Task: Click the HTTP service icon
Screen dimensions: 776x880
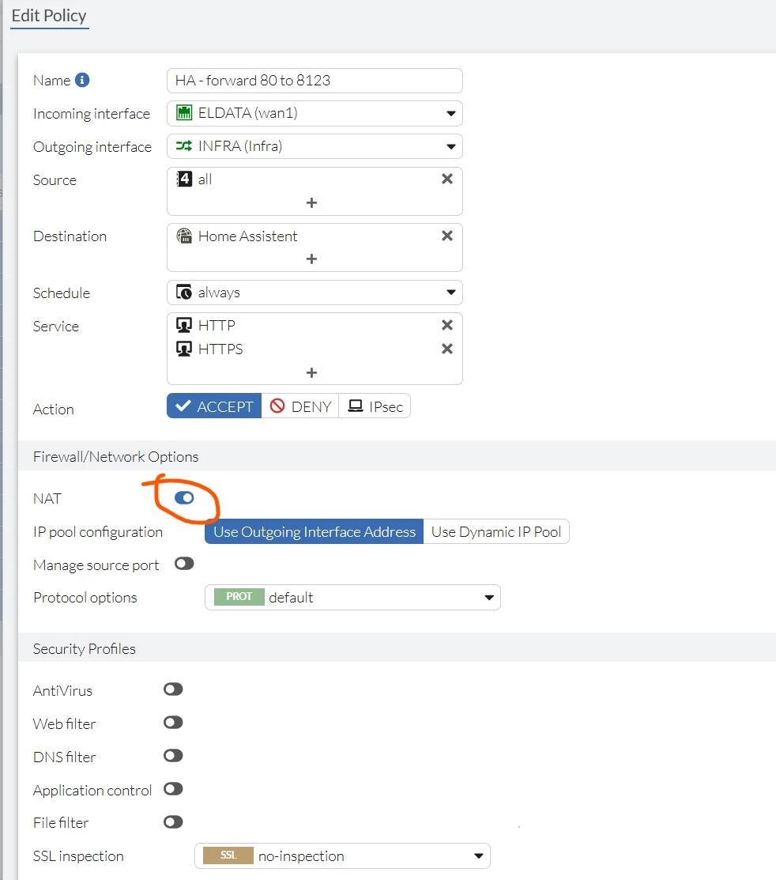Action: (184, 325)
